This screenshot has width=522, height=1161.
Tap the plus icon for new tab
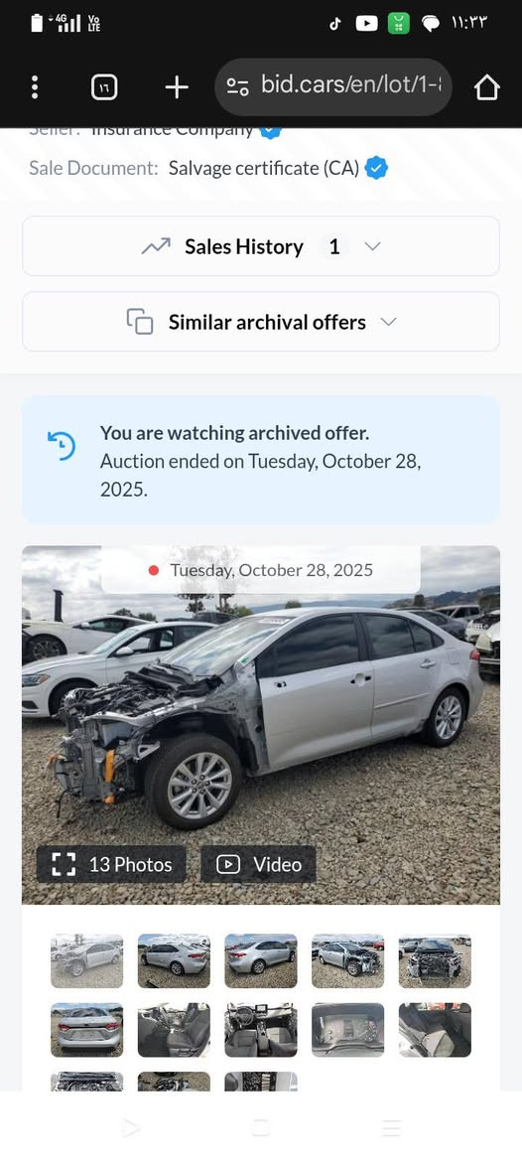click(x=176, y=87)
